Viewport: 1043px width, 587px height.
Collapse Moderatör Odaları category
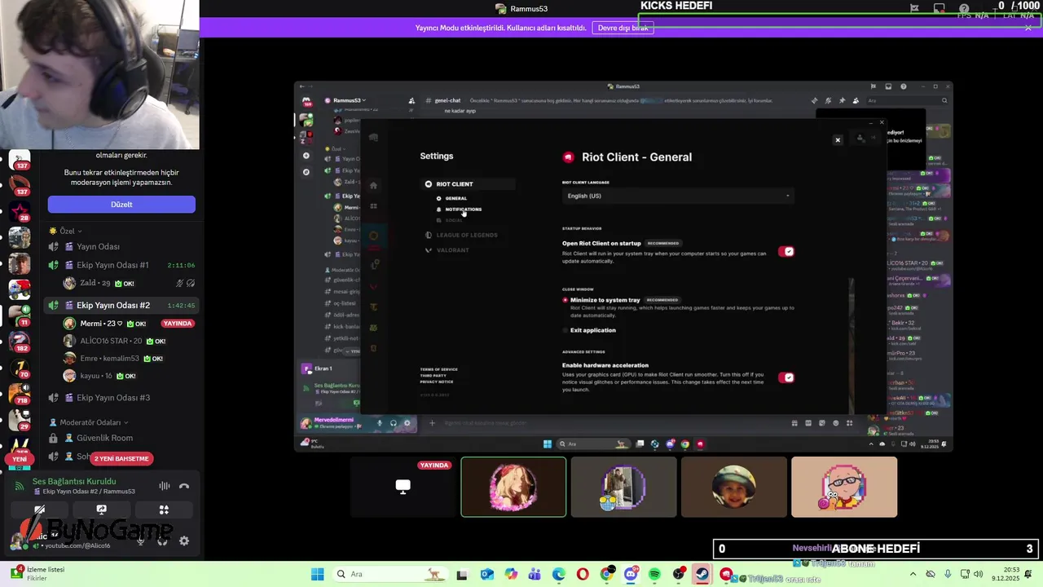point(89,422)
